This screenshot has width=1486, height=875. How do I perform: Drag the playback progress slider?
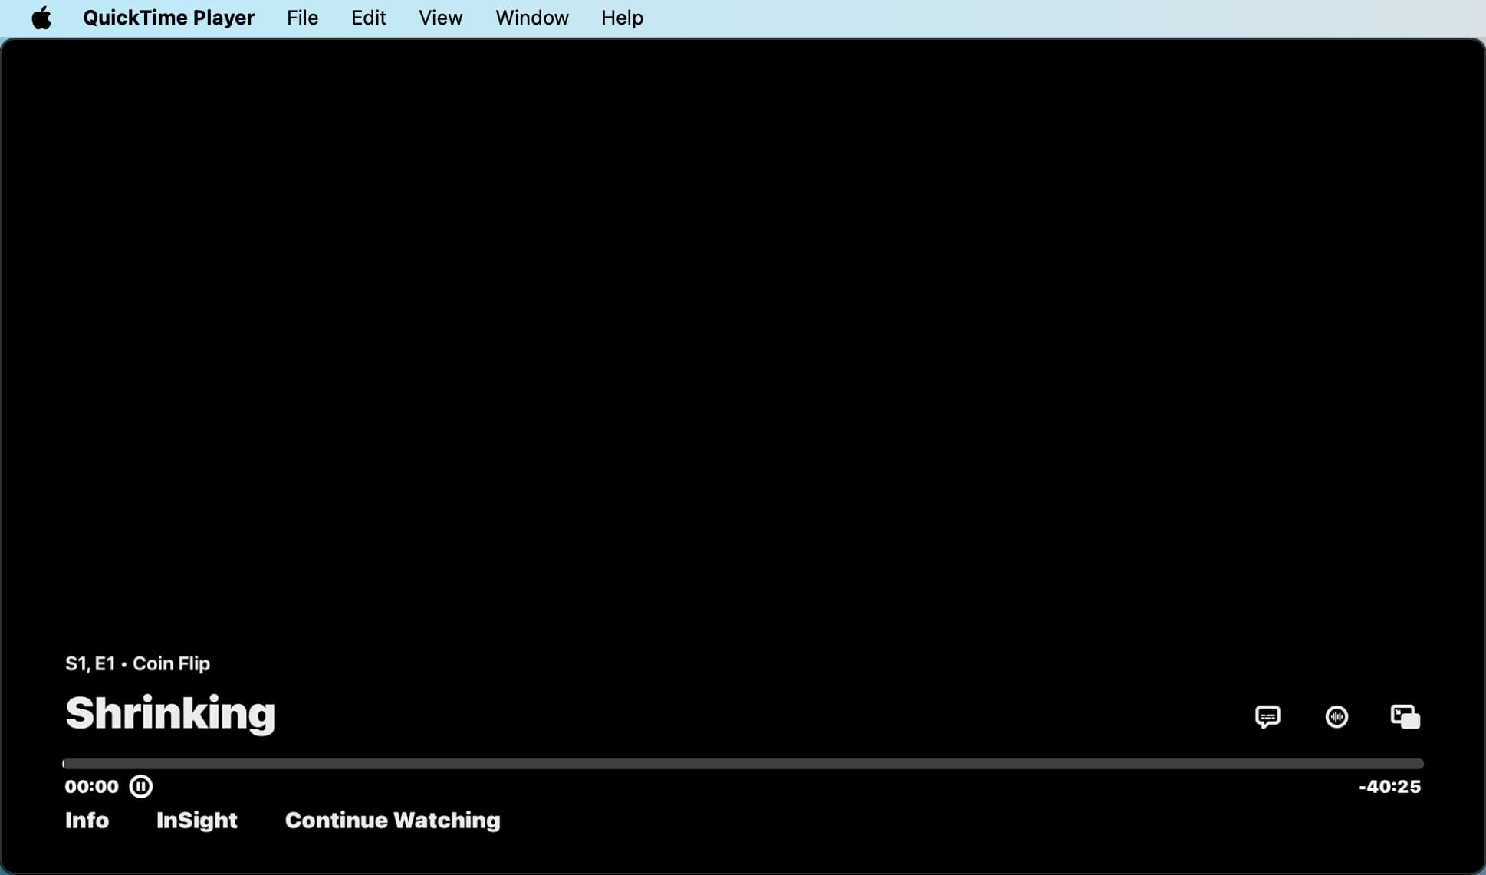66,762
